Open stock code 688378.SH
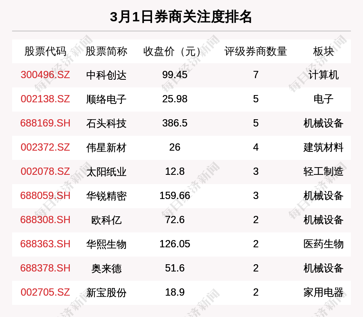The image size is (363, 317). pyautogui.click(x=45, y=268)
